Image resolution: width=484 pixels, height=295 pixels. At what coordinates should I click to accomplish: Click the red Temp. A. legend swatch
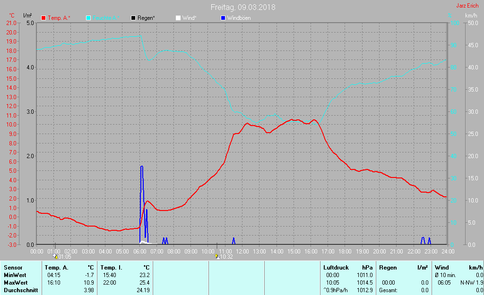coord(43,18)
